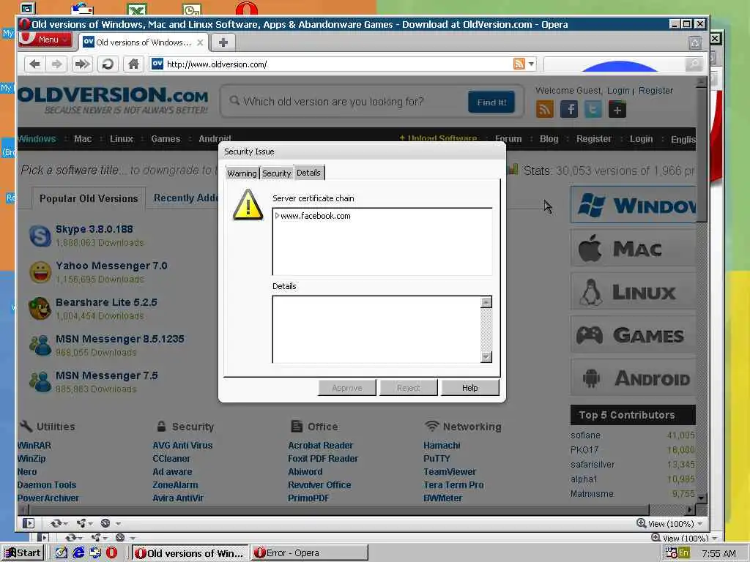Open the Windows Start button
The height and width of the screenshot is (562, 750).
click(23, 553)
